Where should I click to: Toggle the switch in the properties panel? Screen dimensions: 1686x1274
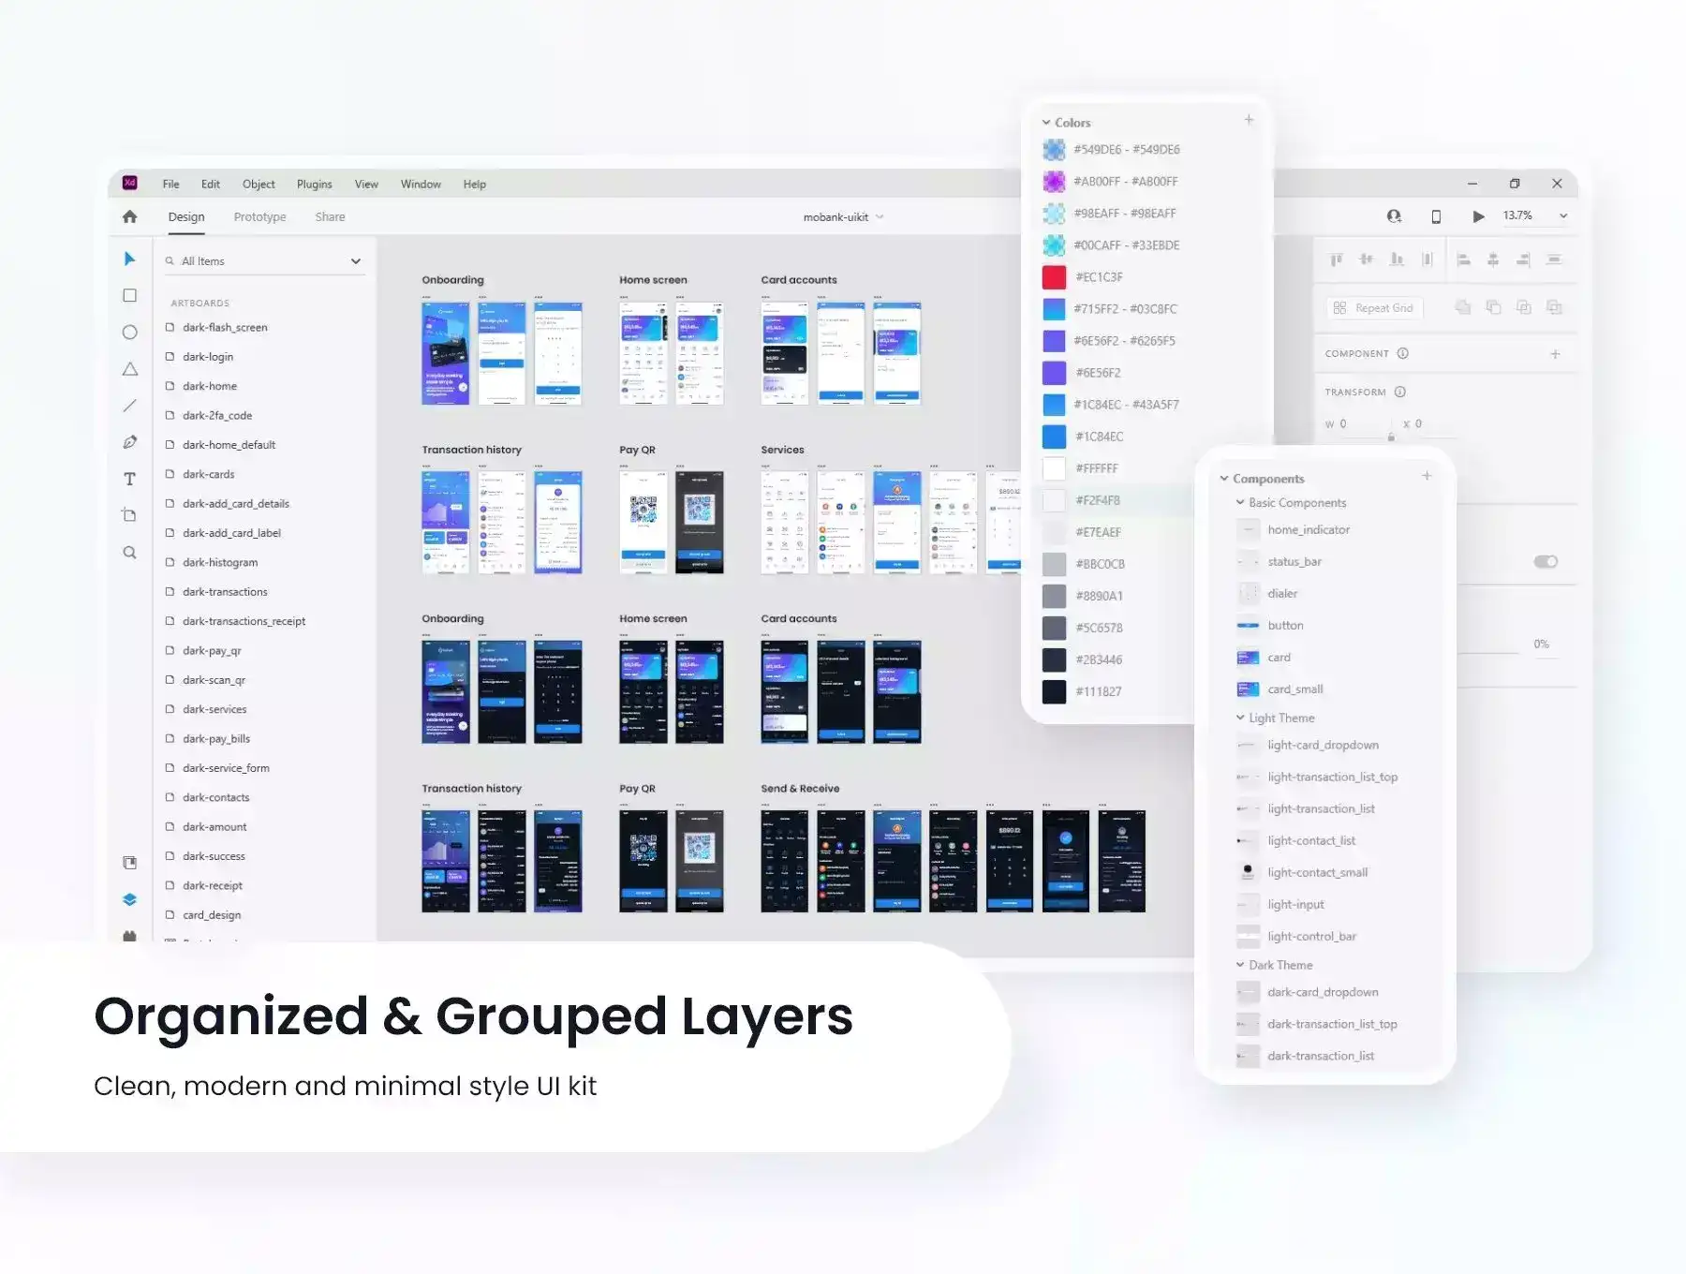click(x=1545, y=562)
